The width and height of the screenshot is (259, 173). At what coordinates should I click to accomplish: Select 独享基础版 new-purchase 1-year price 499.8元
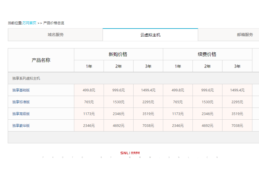(89, 90)
